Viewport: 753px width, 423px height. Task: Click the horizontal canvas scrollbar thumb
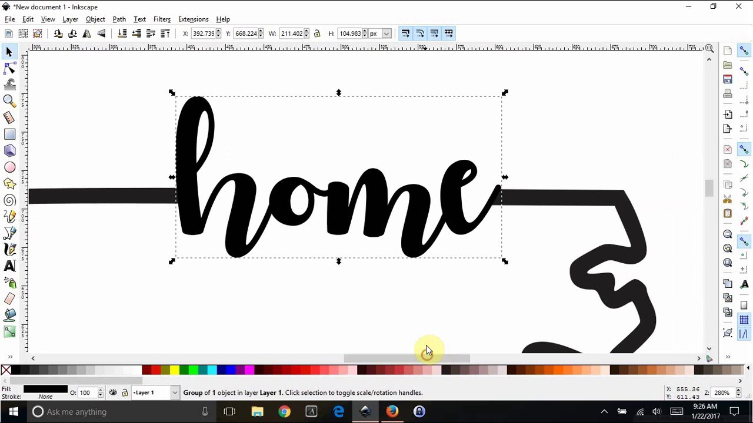(407, 358)
